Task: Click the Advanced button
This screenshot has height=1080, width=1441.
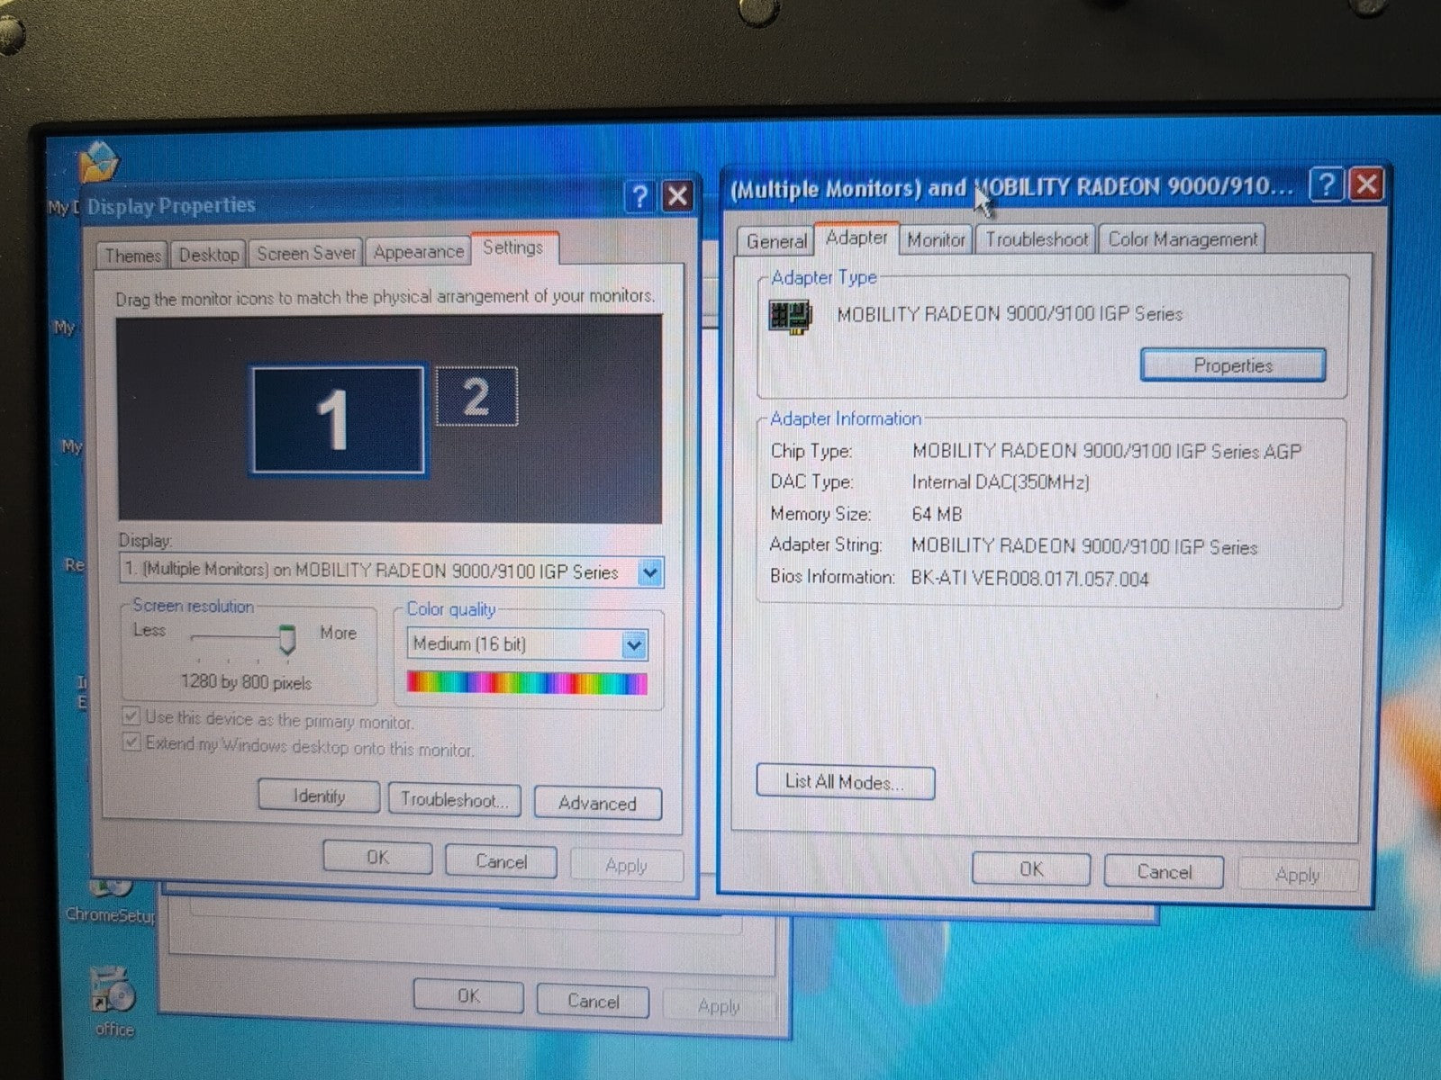Action: pyautogui.click(x=597, y=804)
